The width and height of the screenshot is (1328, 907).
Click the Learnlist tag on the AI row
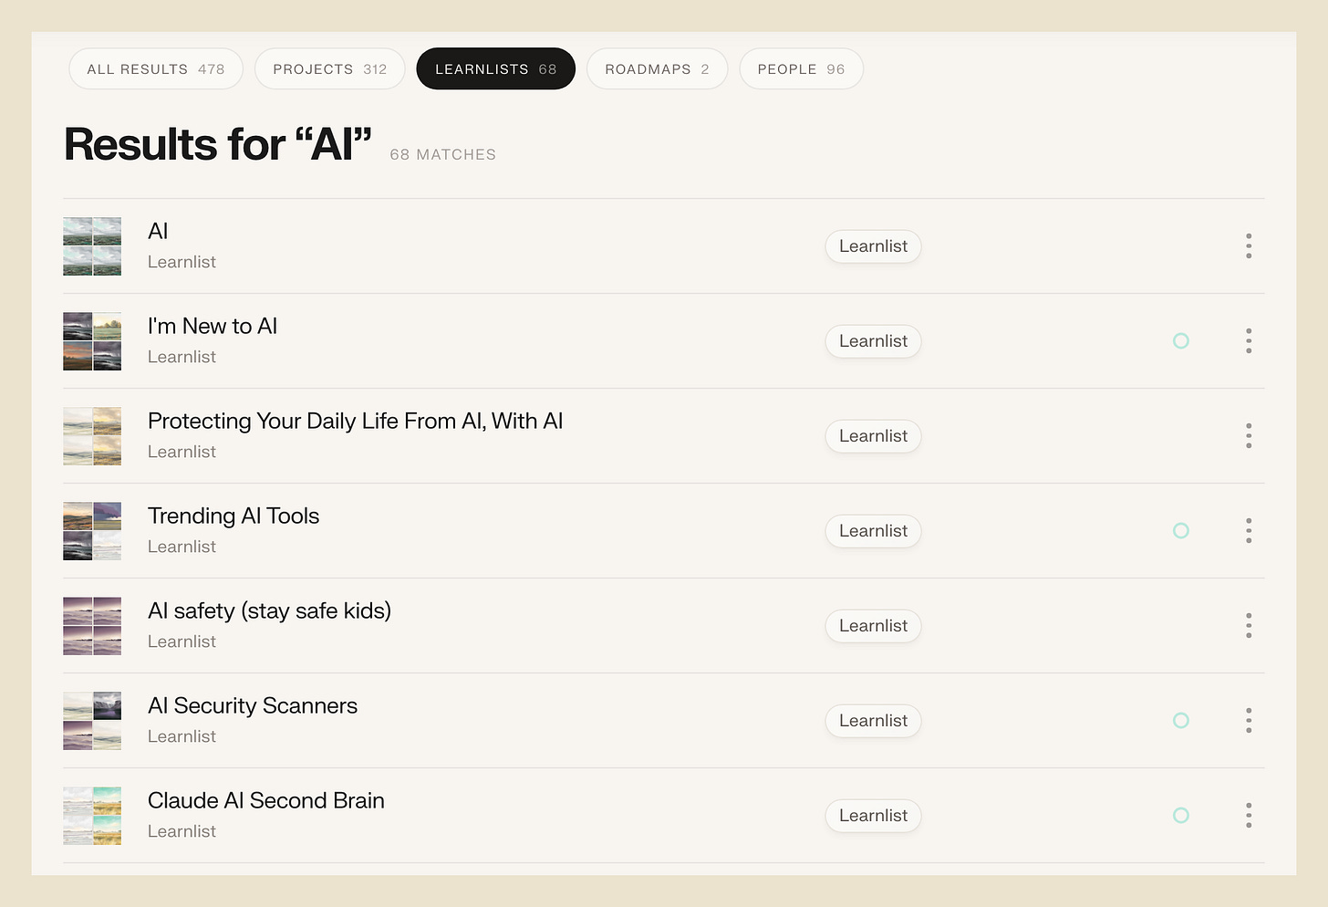874,246
